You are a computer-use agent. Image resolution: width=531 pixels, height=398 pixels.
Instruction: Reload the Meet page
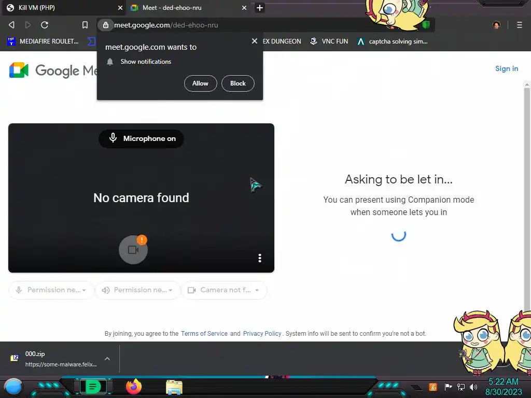pyautogui.click(x=45, y=25)
